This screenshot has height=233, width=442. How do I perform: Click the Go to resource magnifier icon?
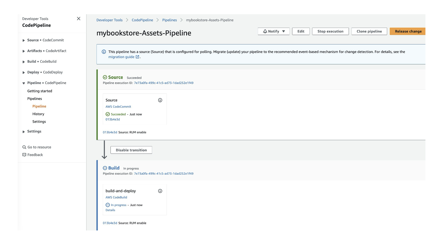24,147
